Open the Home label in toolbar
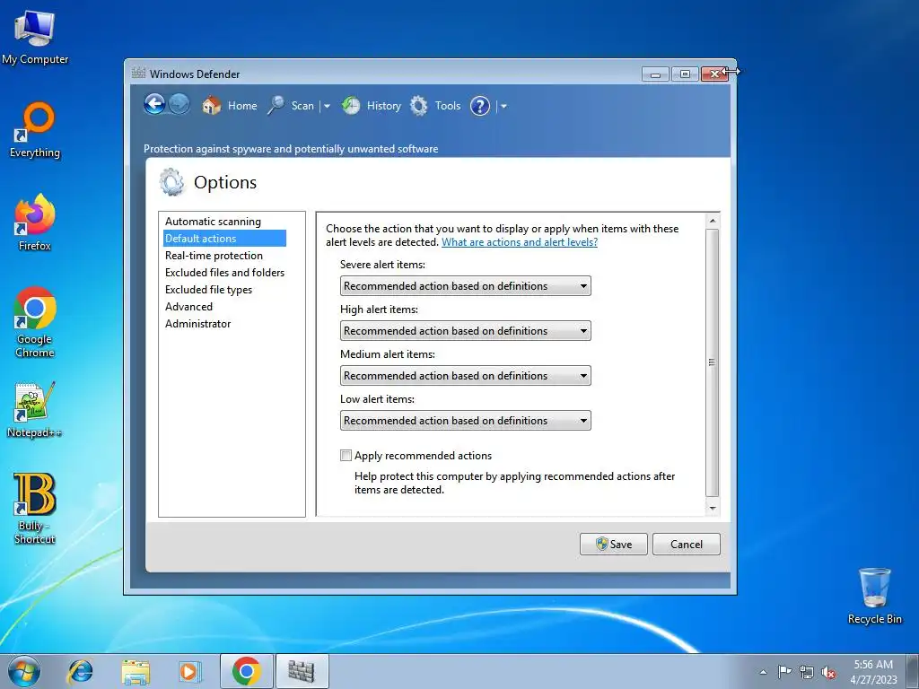919x689 pixels. point(242,106)
